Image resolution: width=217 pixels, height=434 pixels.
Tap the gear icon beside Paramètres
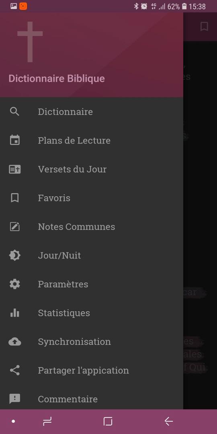[x=15, y=284]
